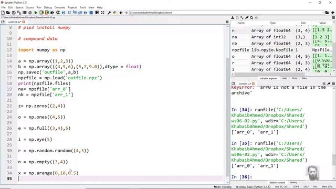
Task: Sort variables by the Size column header
Action: (x=303, y=23)
